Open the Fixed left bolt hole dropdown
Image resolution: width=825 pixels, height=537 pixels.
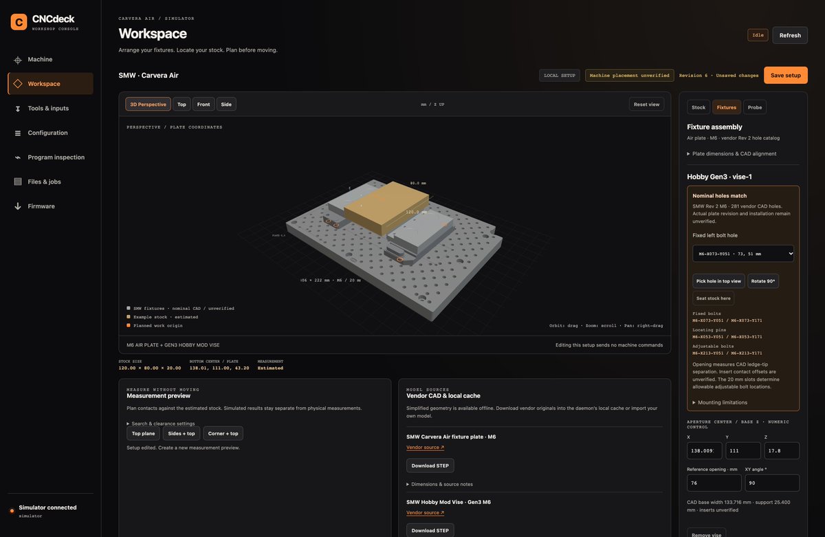(743, 254)
